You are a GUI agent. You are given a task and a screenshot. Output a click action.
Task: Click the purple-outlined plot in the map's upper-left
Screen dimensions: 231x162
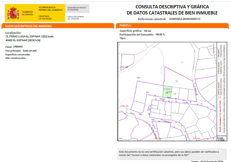pyautogui.click(x=128, y=62)
